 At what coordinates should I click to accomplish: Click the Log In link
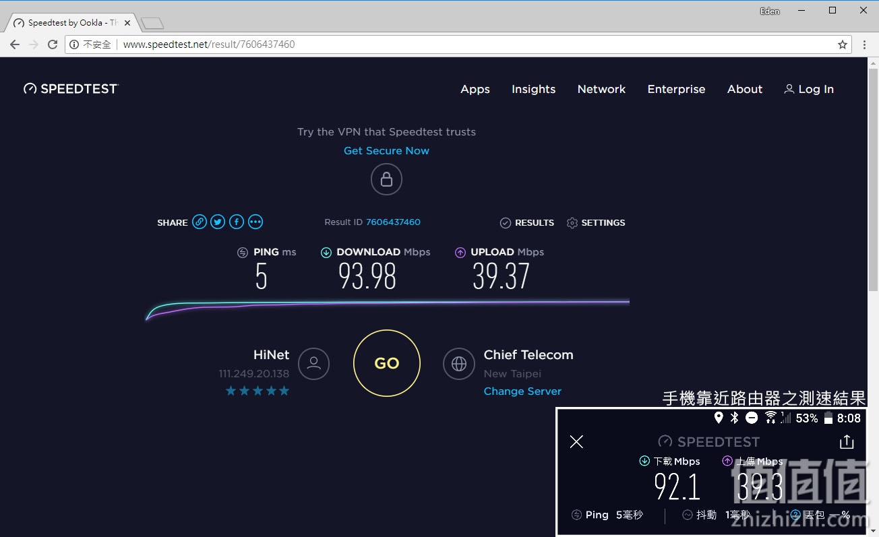[x=809, y=89]
